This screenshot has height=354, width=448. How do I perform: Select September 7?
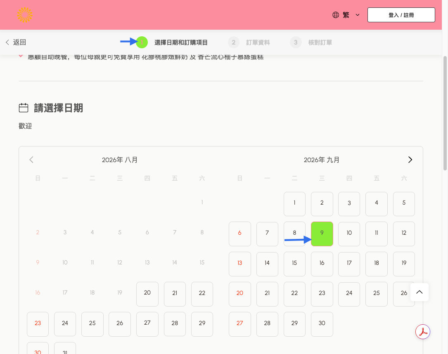coord(267,234)
